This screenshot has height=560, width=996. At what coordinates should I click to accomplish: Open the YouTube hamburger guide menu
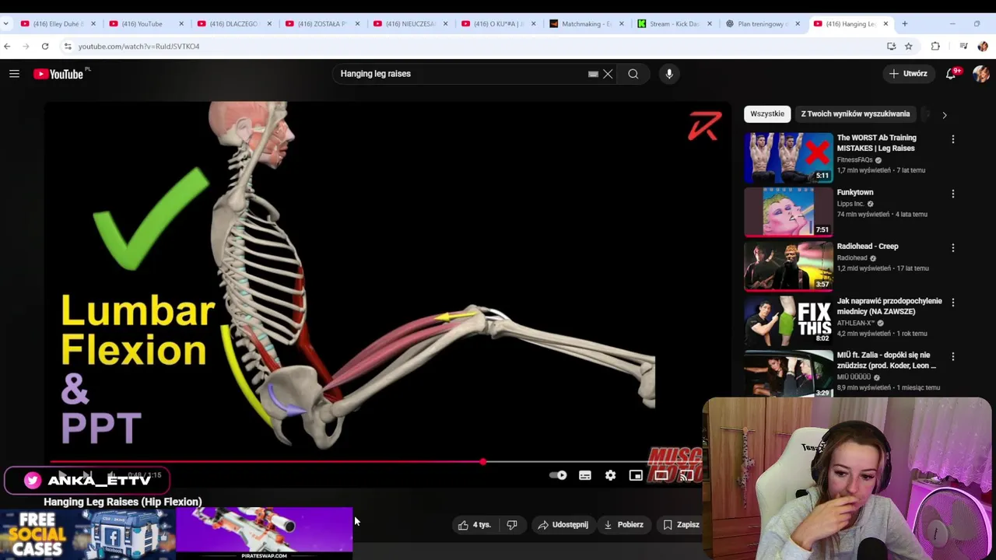click(x=14, y=74)
